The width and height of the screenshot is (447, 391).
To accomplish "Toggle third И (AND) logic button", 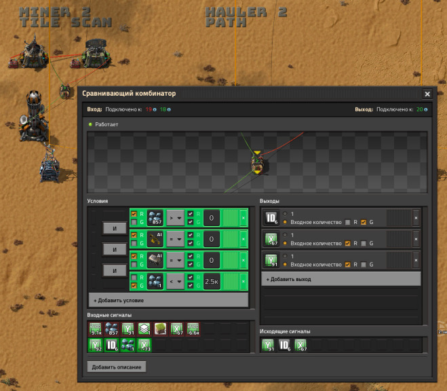I will [115, 271].
